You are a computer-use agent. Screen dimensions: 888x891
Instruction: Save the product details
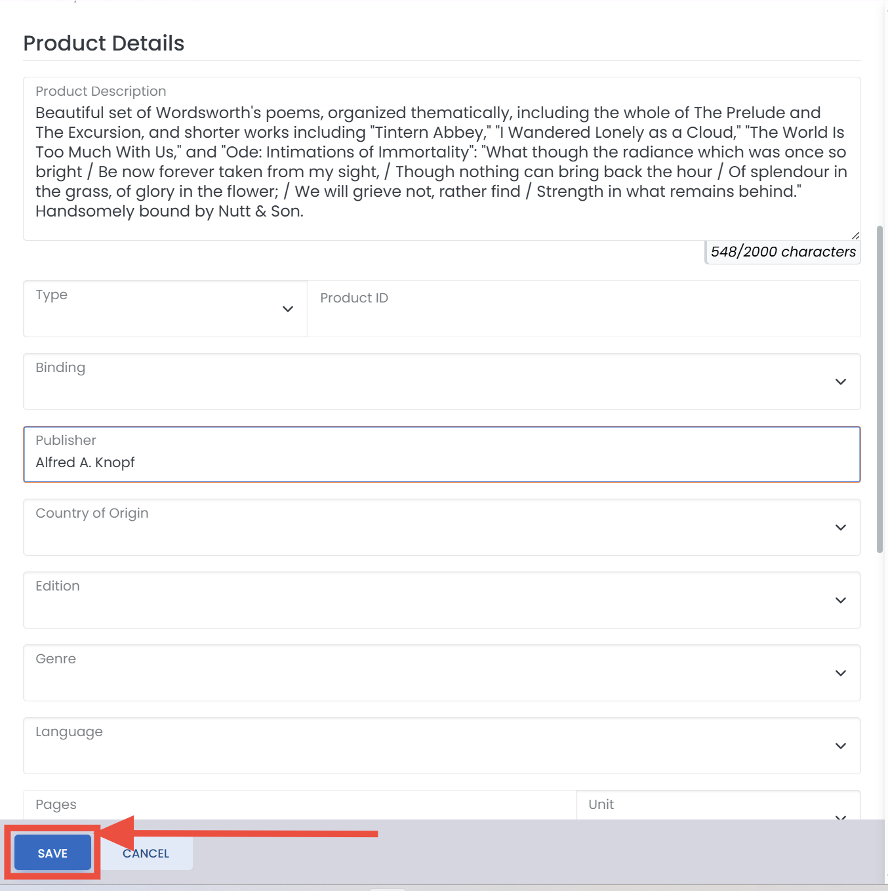pos(52,853)
